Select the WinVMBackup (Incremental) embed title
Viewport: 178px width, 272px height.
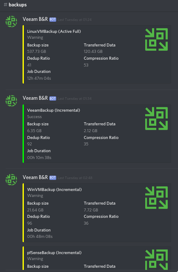(55, 190)
